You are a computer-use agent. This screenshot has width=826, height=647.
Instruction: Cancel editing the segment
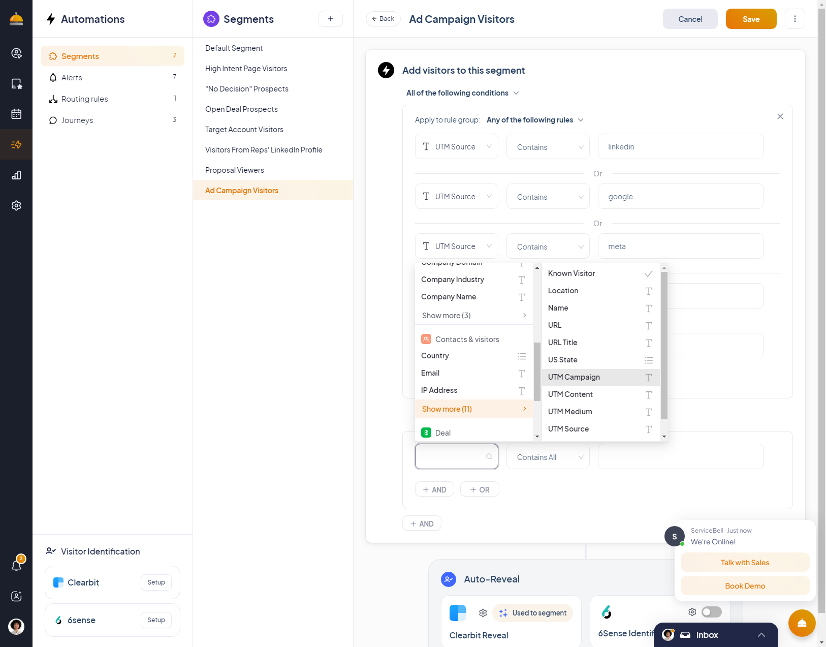[x=690, y=19]
